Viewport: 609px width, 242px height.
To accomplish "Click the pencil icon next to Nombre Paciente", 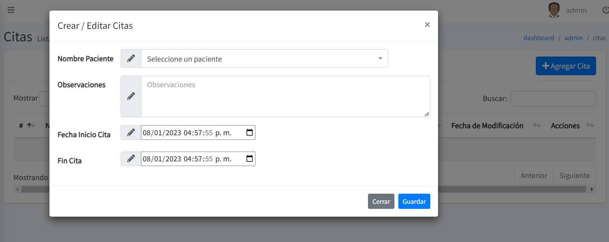I will pyautogui.click(x=131, y=58).
